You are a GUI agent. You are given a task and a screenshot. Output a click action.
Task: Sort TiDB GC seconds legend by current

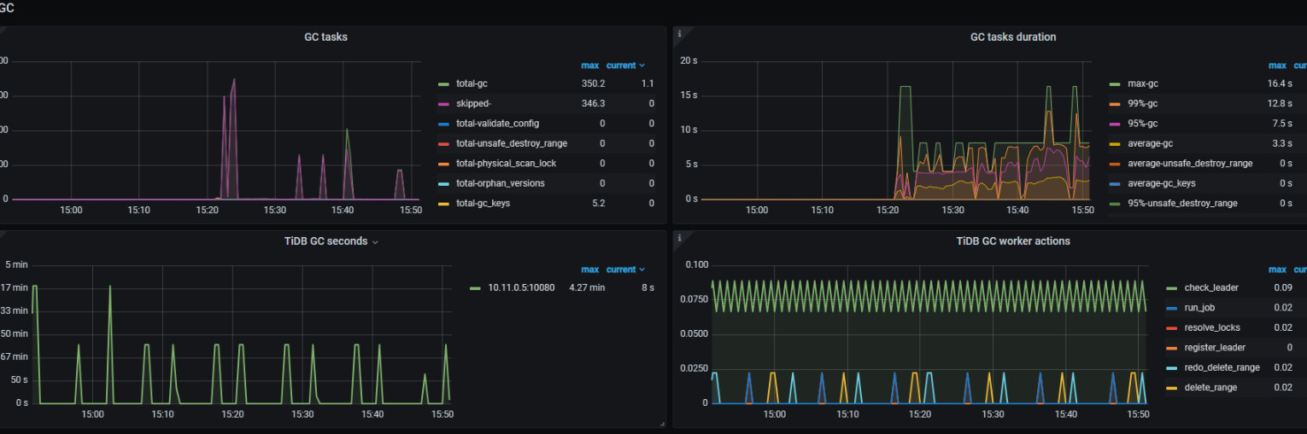(x=624, y=269)
